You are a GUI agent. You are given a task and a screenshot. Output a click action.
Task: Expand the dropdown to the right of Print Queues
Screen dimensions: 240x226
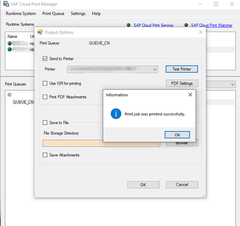[232, 84]
